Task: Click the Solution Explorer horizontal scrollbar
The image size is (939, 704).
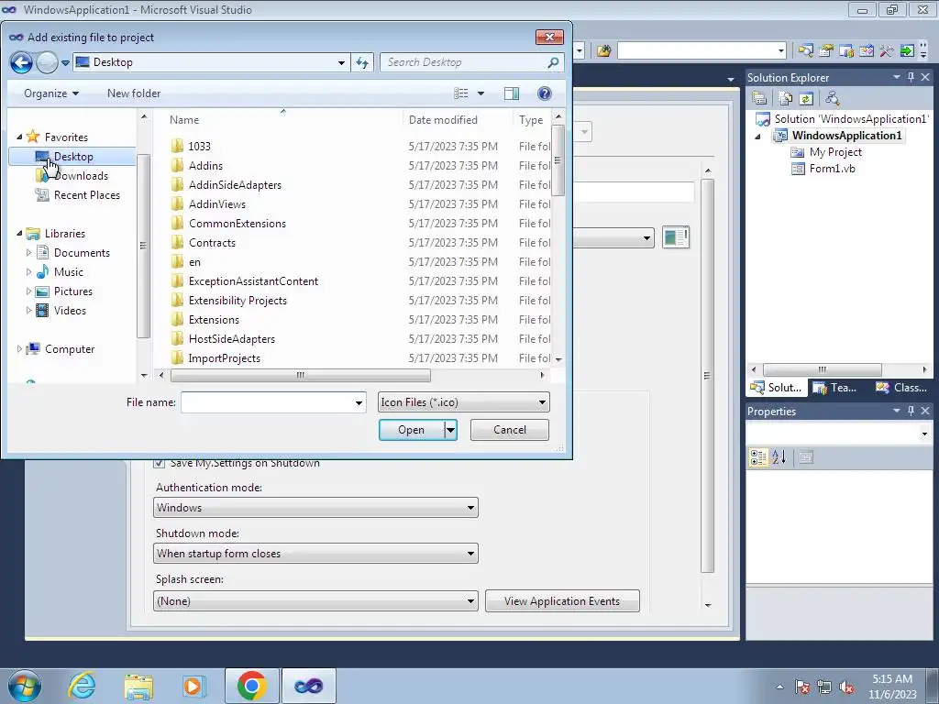Action: 822,369
